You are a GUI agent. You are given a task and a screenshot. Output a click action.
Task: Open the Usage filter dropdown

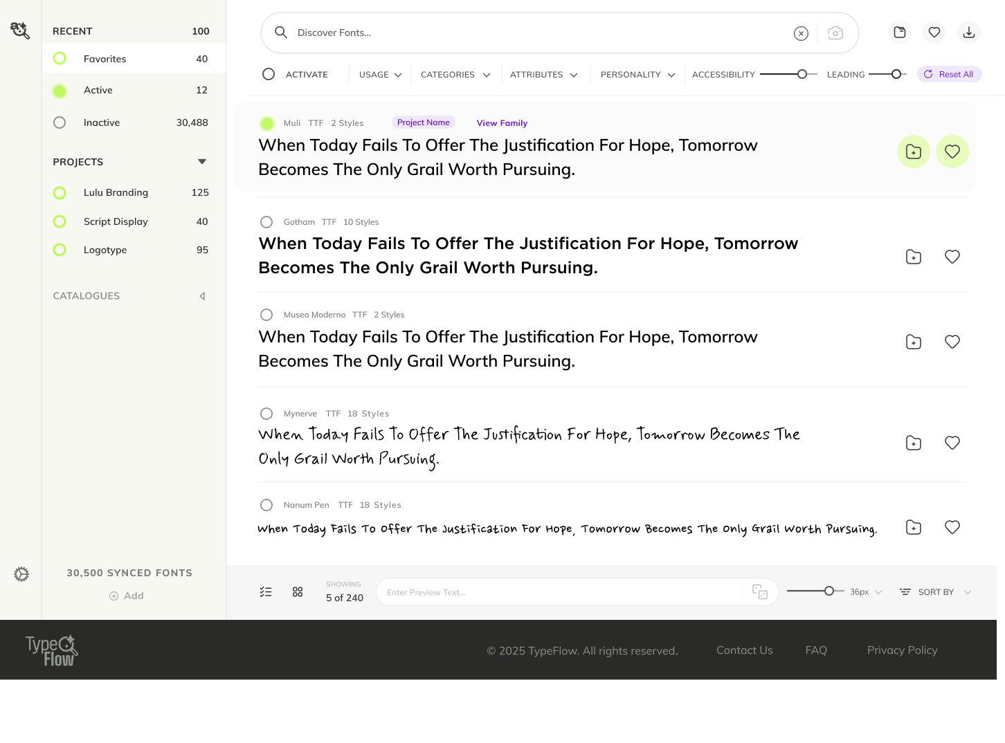coord(380,75)
